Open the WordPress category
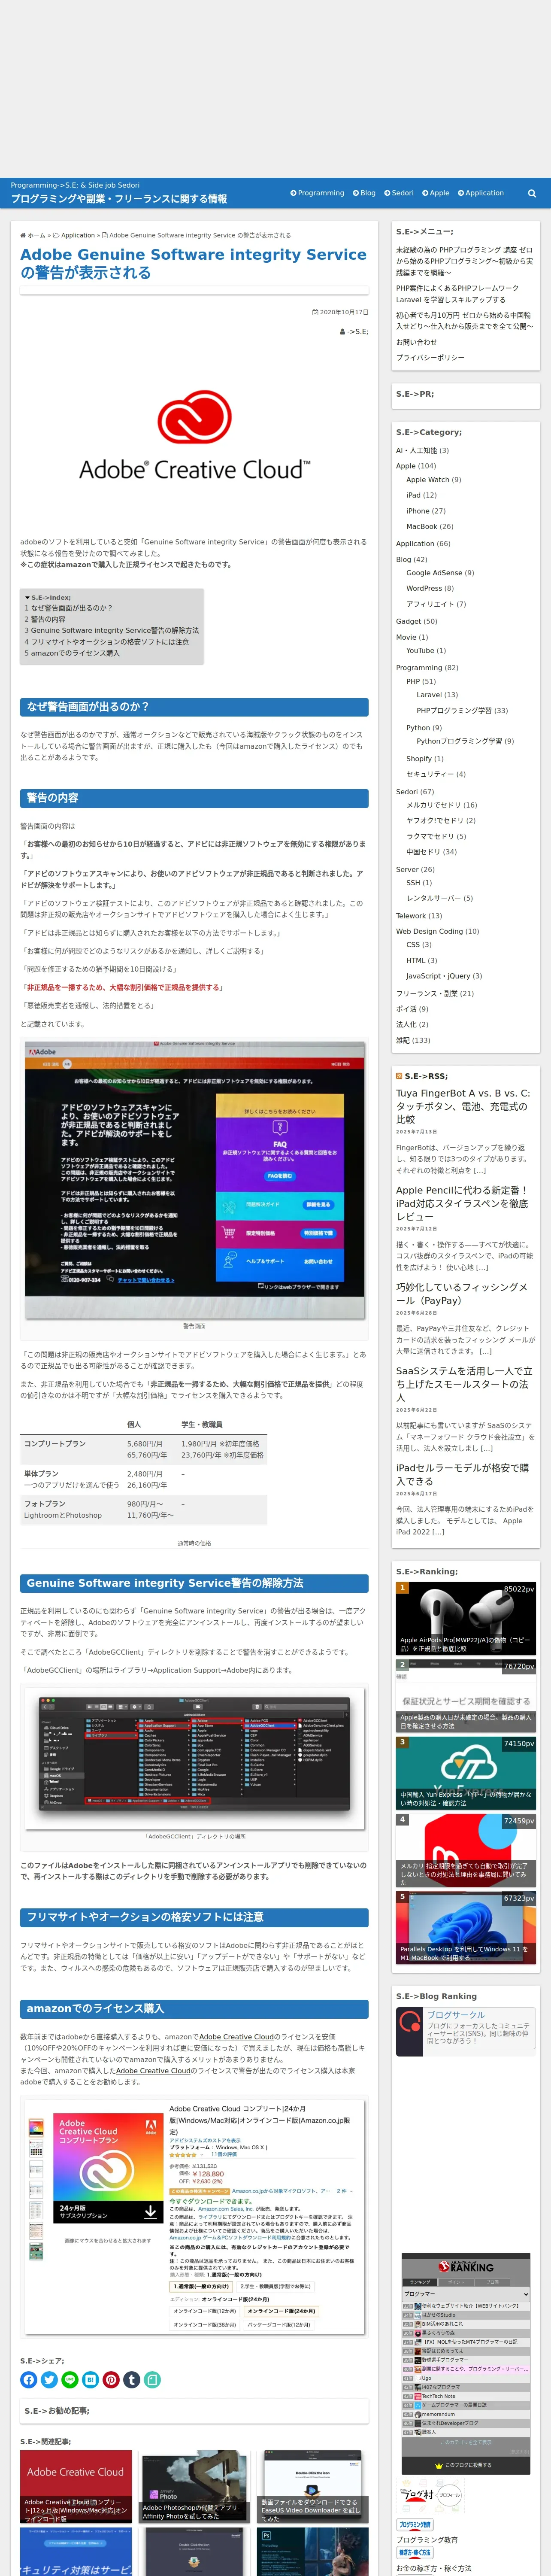Screen dimensions: 551x2576 (424, 588)
